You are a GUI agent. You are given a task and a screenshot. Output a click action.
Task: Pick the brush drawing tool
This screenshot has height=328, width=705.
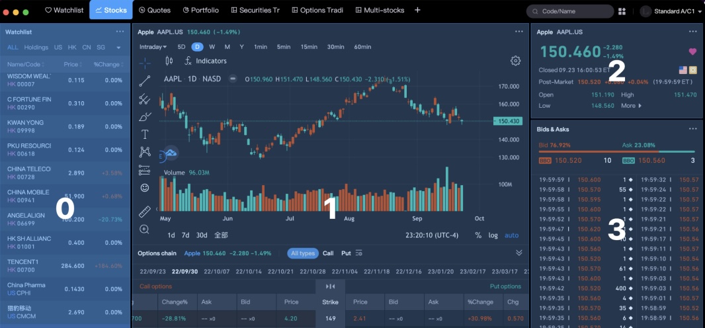[x=145, y=117]
